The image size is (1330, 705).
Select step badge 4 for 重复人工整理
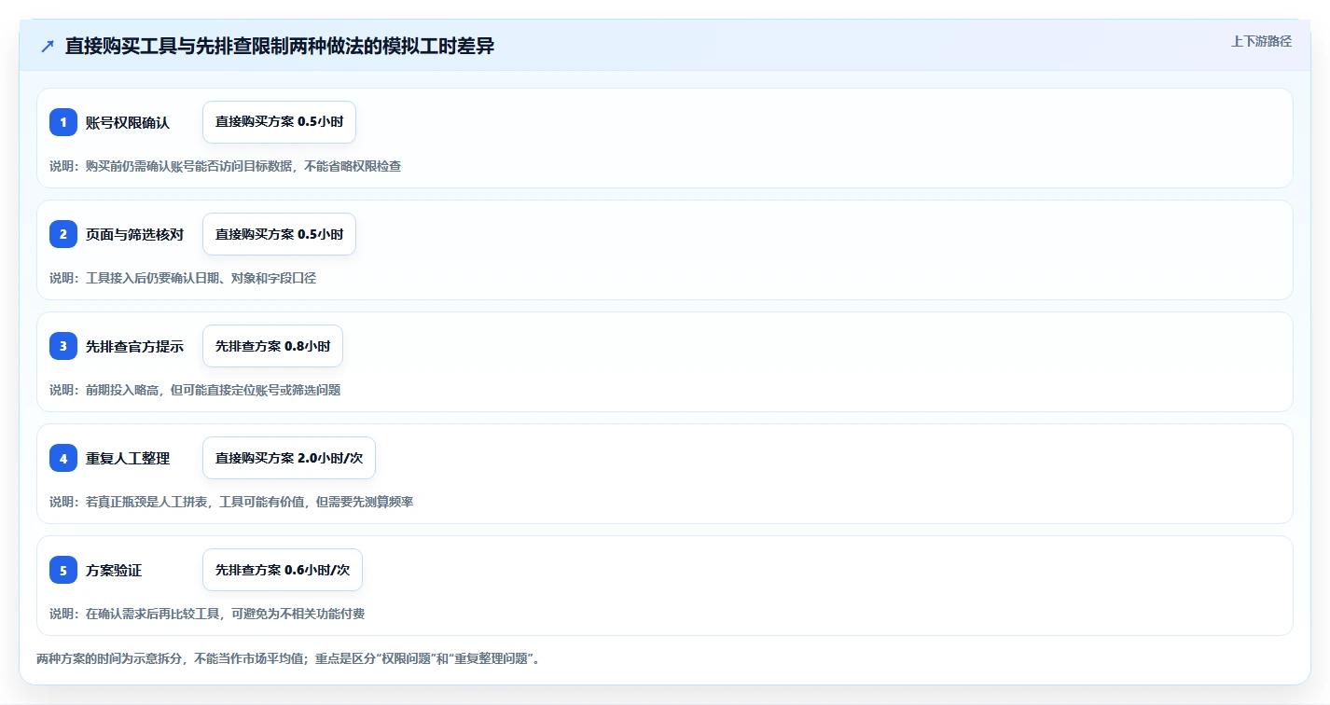tap(63, 458)
